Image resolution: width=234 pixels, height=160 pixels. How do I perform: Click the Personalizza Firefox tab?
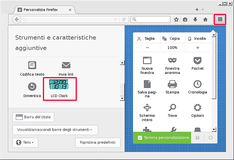43,9
